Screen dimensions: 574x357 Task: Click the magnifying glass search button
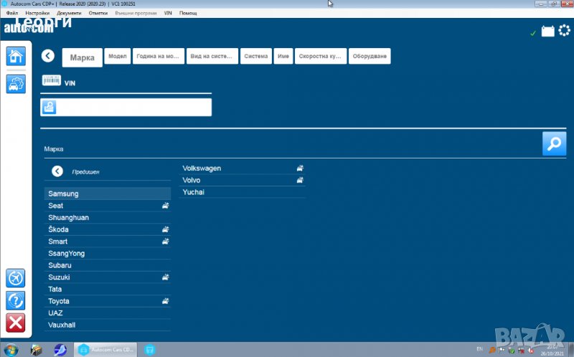554,143
